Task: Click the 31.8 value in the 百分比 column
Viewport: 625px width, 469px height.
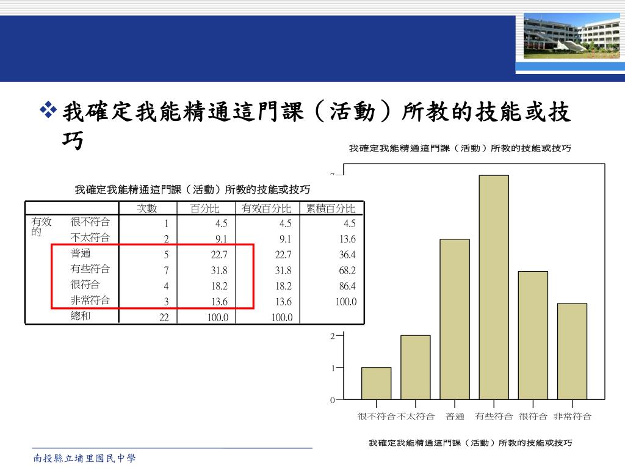Action: [x=219, y=271]
